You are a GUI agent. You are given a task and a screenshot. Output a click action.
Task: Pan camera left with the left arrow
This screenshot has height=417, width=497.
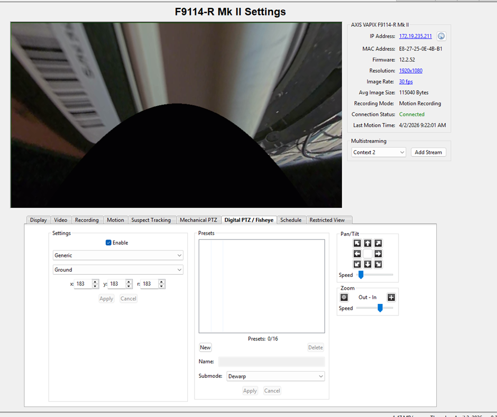357,254
